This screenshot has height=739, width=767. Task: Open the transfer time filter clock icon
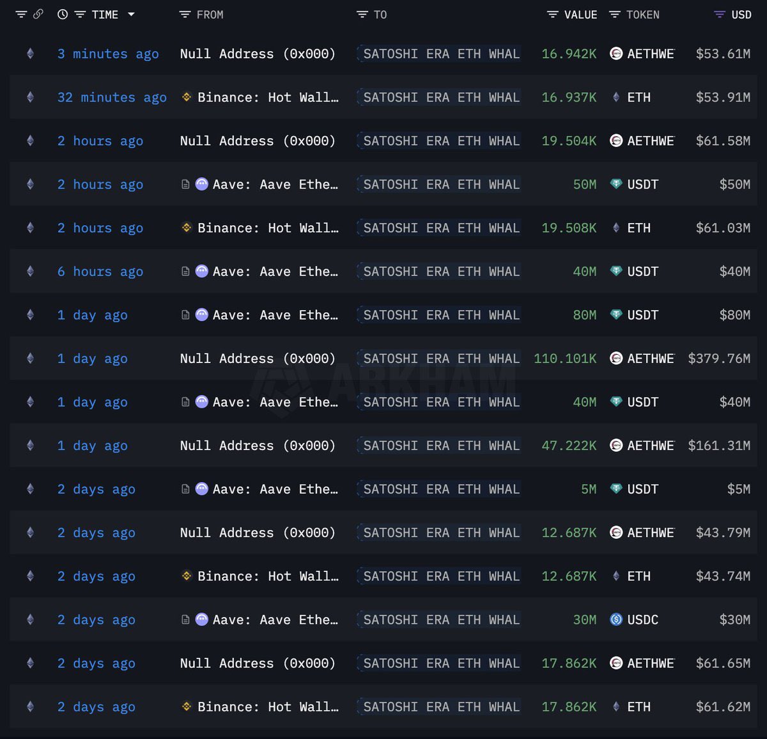tap(62, 14)
